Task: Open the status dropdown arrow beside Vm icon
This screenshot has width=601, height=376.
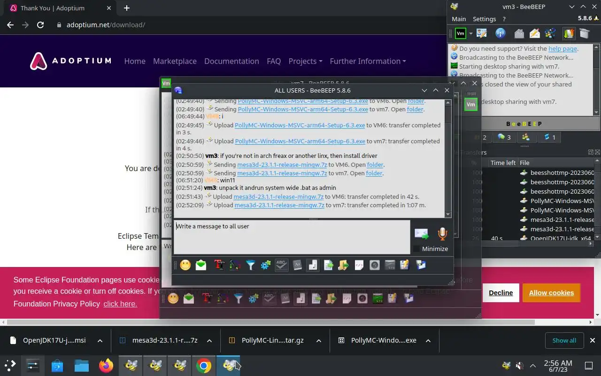Action: [470, 33]
